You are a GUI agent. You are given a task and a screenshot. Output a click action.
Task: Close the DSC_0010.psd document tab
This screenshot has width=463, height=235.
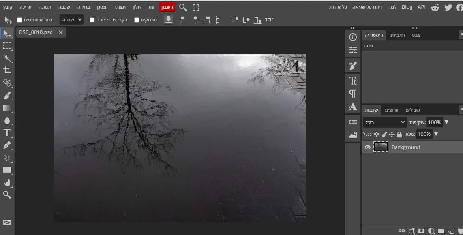click(60, 32)
